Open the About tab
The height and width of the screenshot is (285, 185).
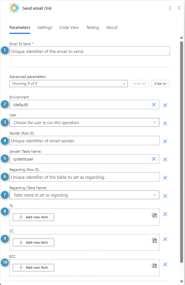point(112,27)
